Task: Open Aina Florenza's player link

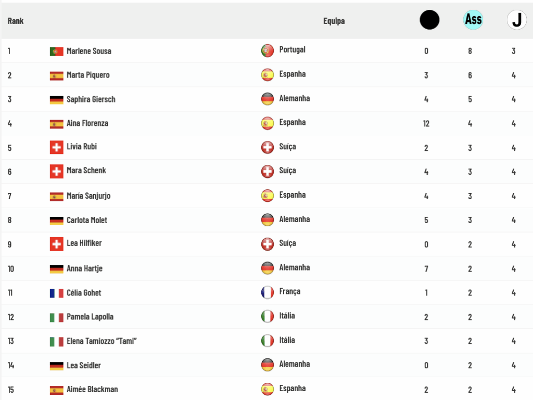Action: coord(87,123)
